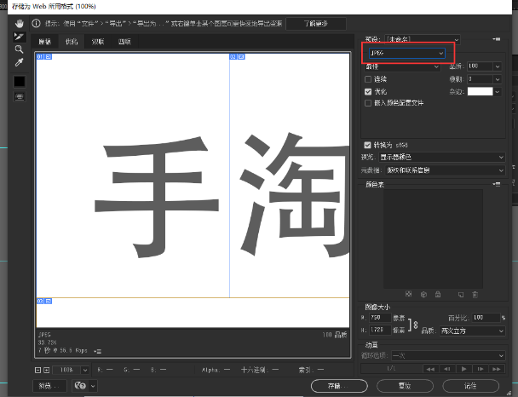
Task: Toggle slices visibility icon in toolbar
Action: click(20, 96)
